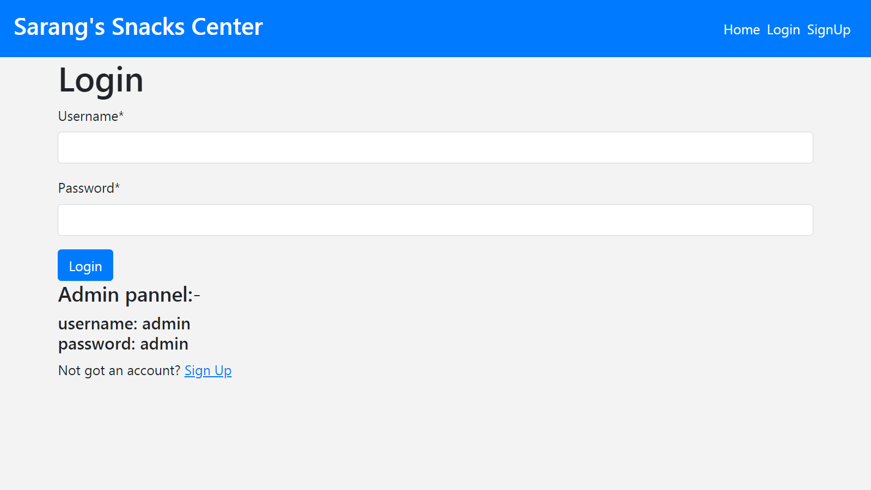The height and width of the screenshot is (490, 871).
Task: Select the Password field label
Action: 88,188
